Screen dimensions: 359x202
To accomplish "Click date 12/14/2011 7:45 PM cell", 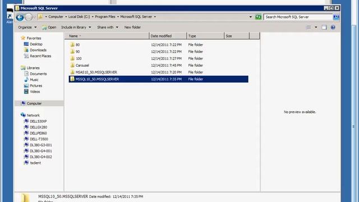I will 166,65.
